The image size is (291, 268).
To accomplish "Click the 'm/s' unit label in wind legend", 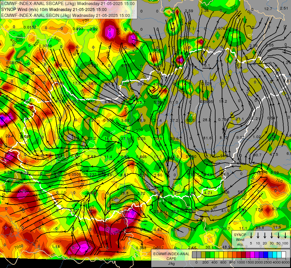I will pyautogui.click(x=240, y=244).
